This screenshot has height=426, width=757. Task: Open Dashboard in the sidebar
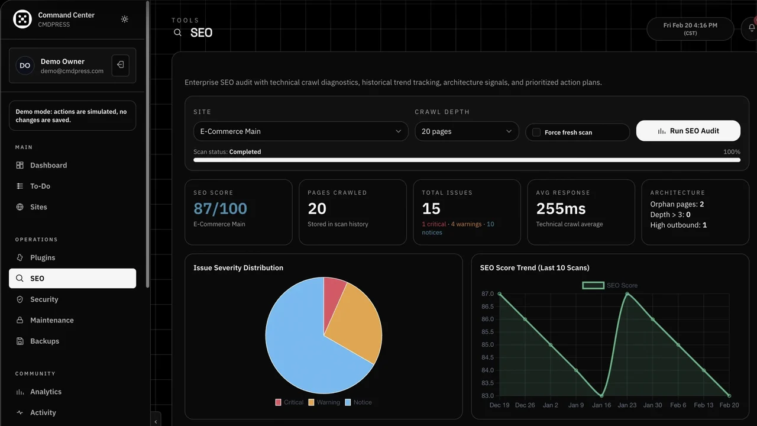point(72,165)
